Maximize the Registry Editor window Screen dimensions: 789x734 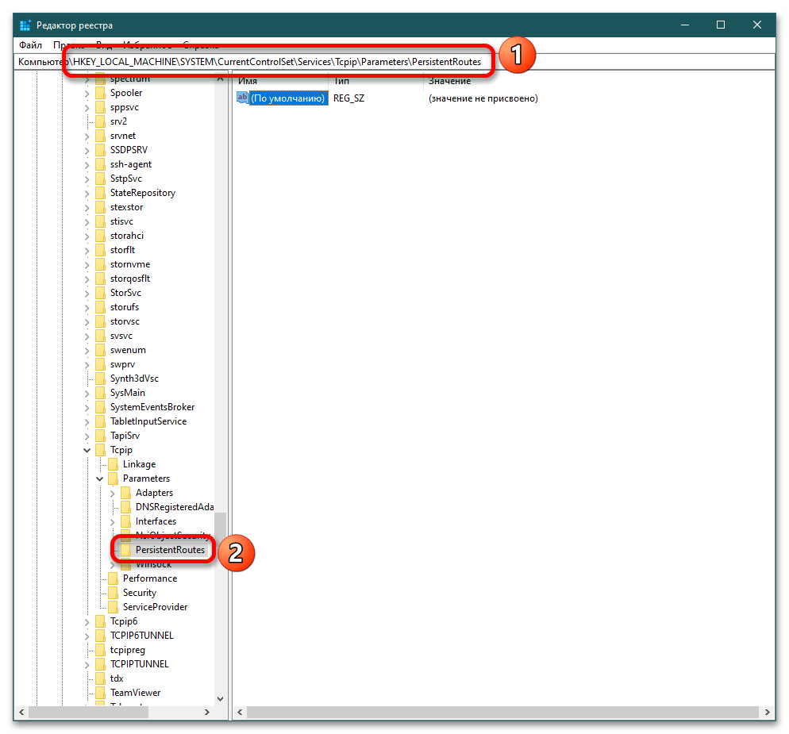(721, 25)
